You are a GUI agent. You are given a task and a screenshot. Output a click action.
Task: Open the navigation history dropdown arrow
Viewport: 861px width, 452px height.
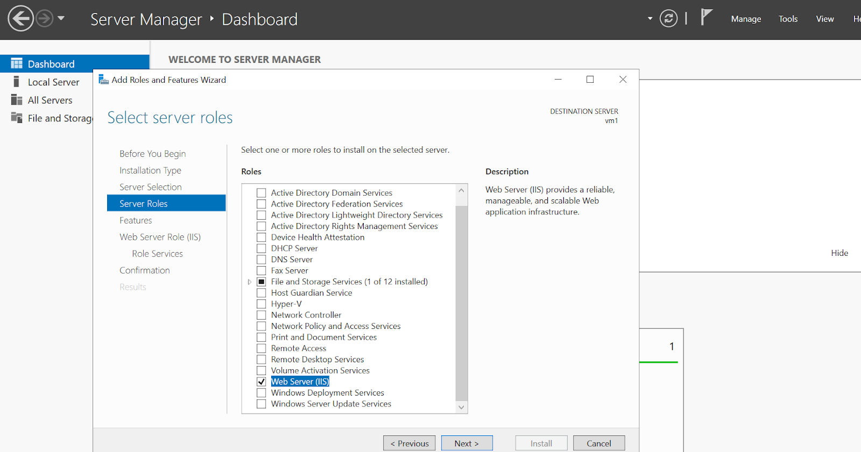[x=61, y=18]
